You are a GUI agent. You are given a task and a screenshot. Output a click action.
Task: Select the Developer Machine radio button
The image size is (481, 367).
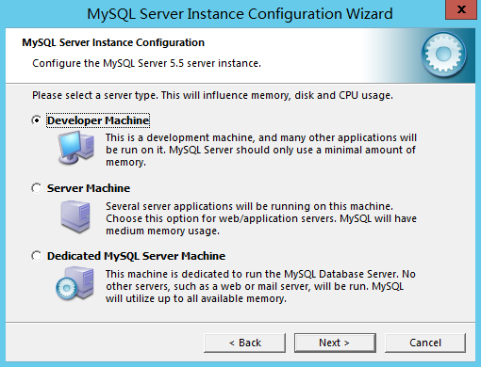(37, 120)
